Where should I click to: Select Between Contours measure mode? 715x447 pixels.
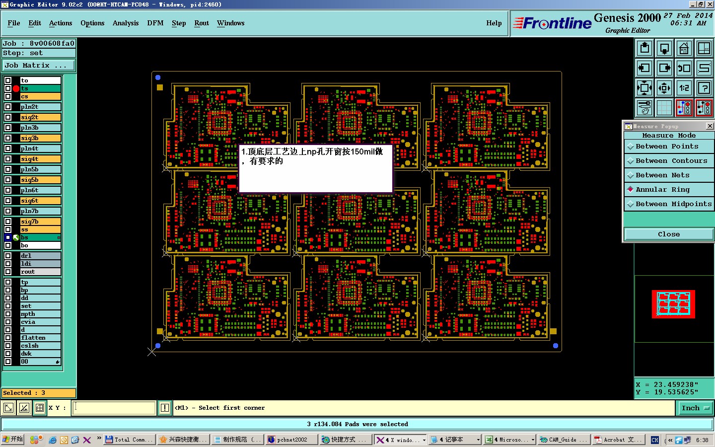point(669,161)
